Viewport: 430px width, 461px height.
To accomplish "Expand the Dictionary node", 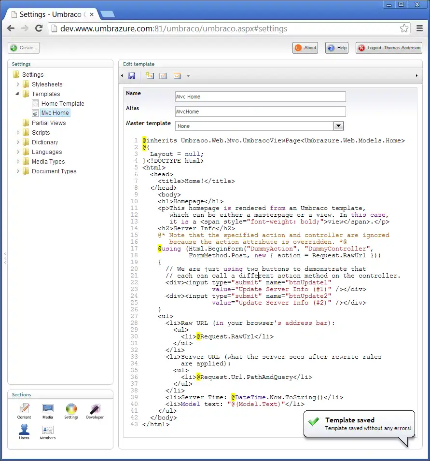I will (18, 142).
